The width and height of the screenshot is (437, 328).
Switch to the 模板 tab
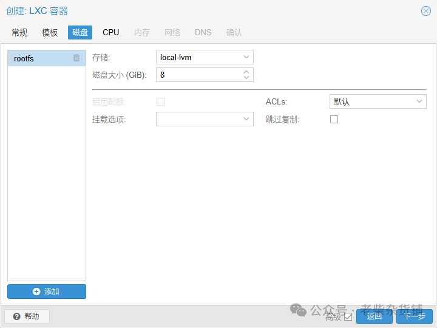pos(50,33)
